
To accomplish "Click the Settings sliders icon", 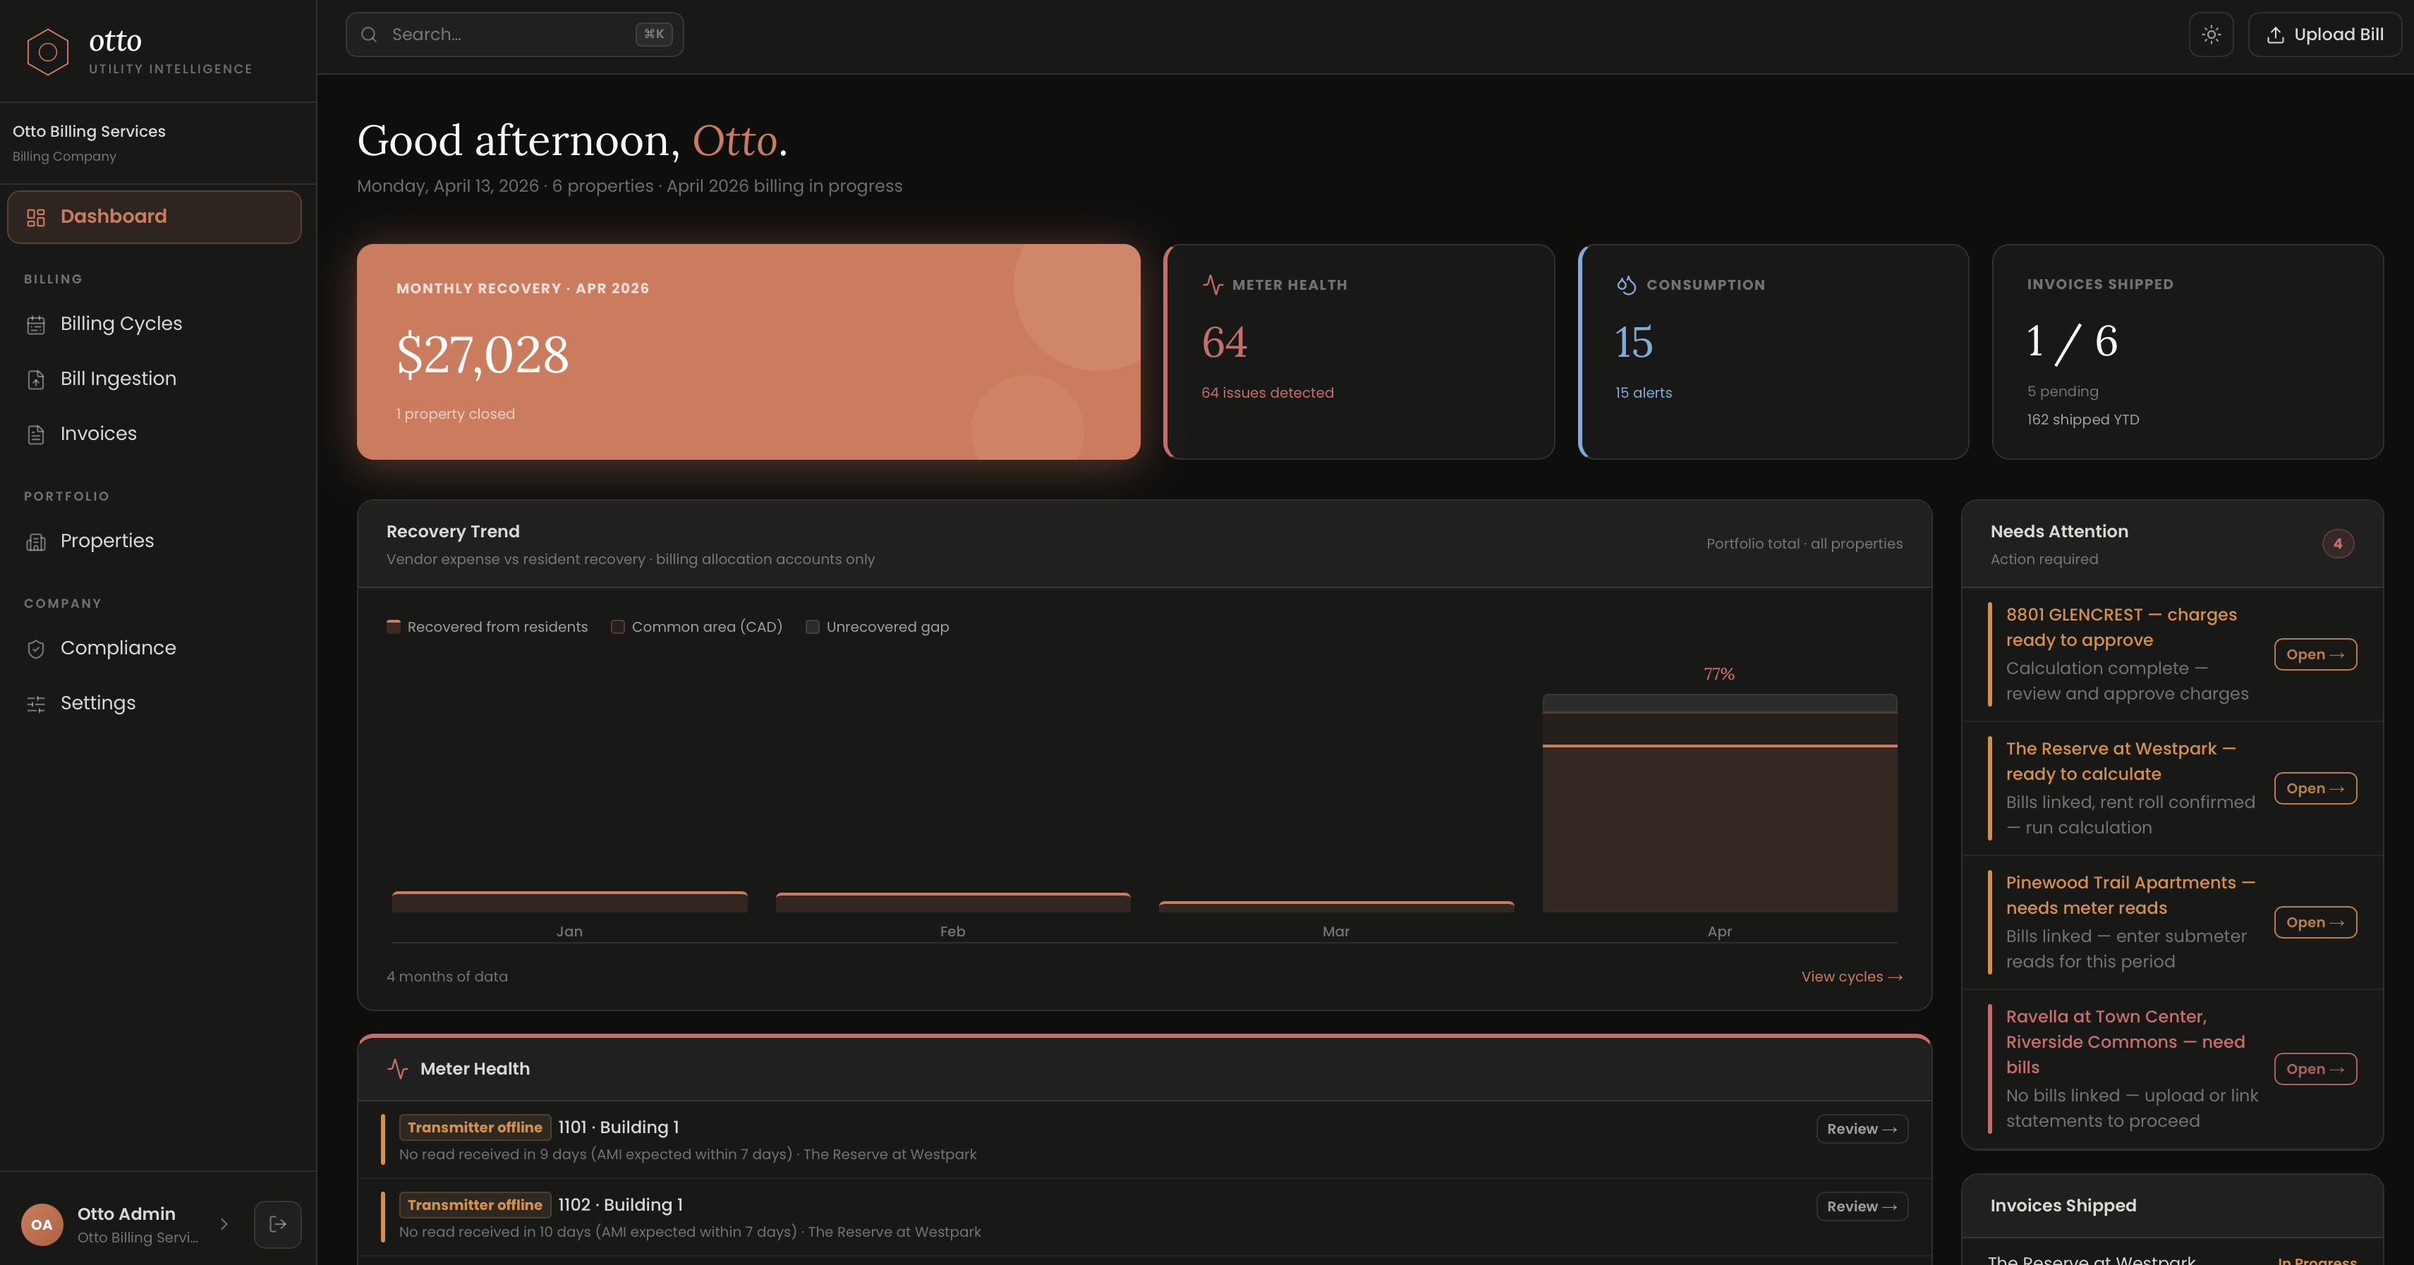I will [35, 703].
